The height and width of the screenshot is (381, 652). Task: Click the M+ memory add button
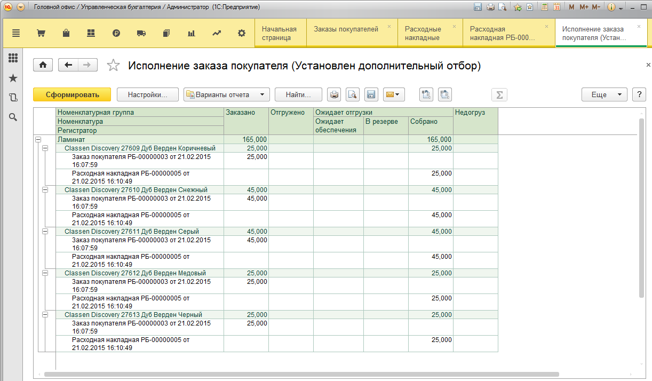tap(583, 7)
